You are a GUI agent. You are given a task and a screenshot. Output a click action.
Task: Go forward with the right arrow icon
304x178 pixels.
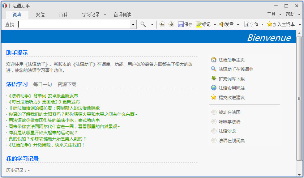pos(171,24)
